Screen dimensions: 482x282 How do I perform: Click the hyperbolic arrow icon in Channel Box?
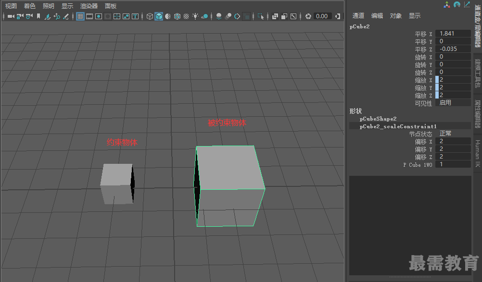pos(467,4)
